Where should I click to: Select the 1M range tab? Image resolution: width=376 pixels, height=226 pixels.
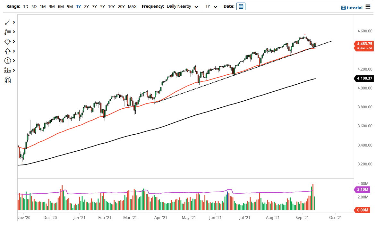coord(43,6)
